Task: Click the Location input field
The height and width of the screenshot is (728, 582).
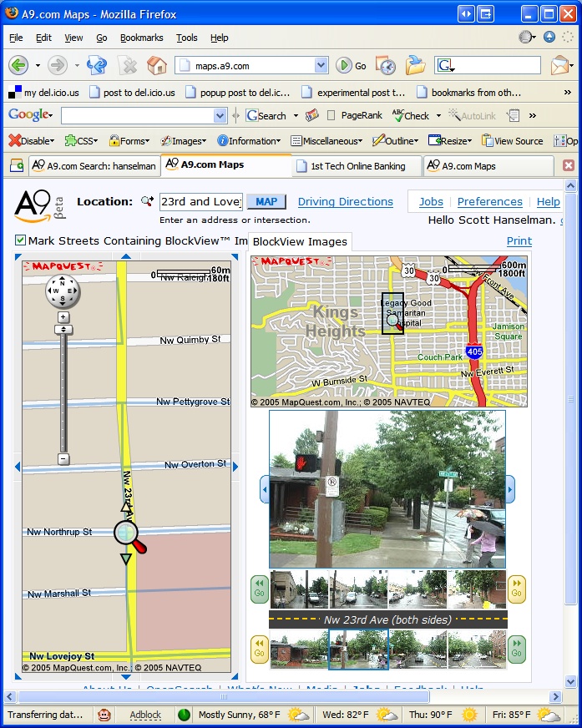Action: [x=201, y=201]
